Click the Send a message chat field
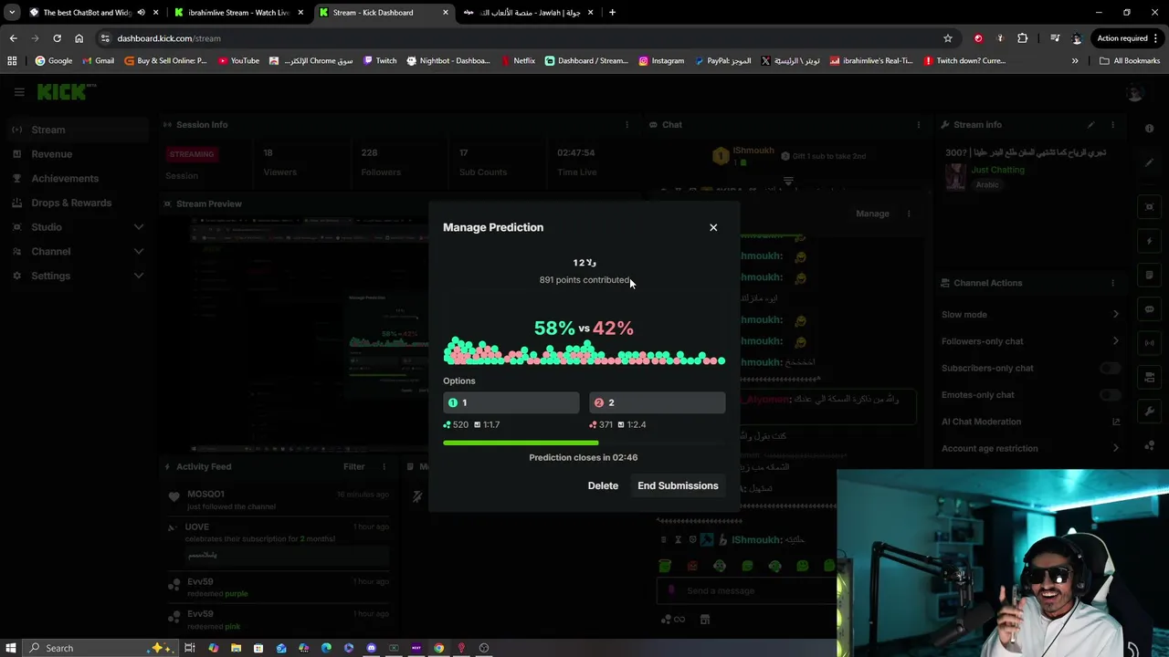This screenshot has height=657, width=1169. (x=749, y=590)
